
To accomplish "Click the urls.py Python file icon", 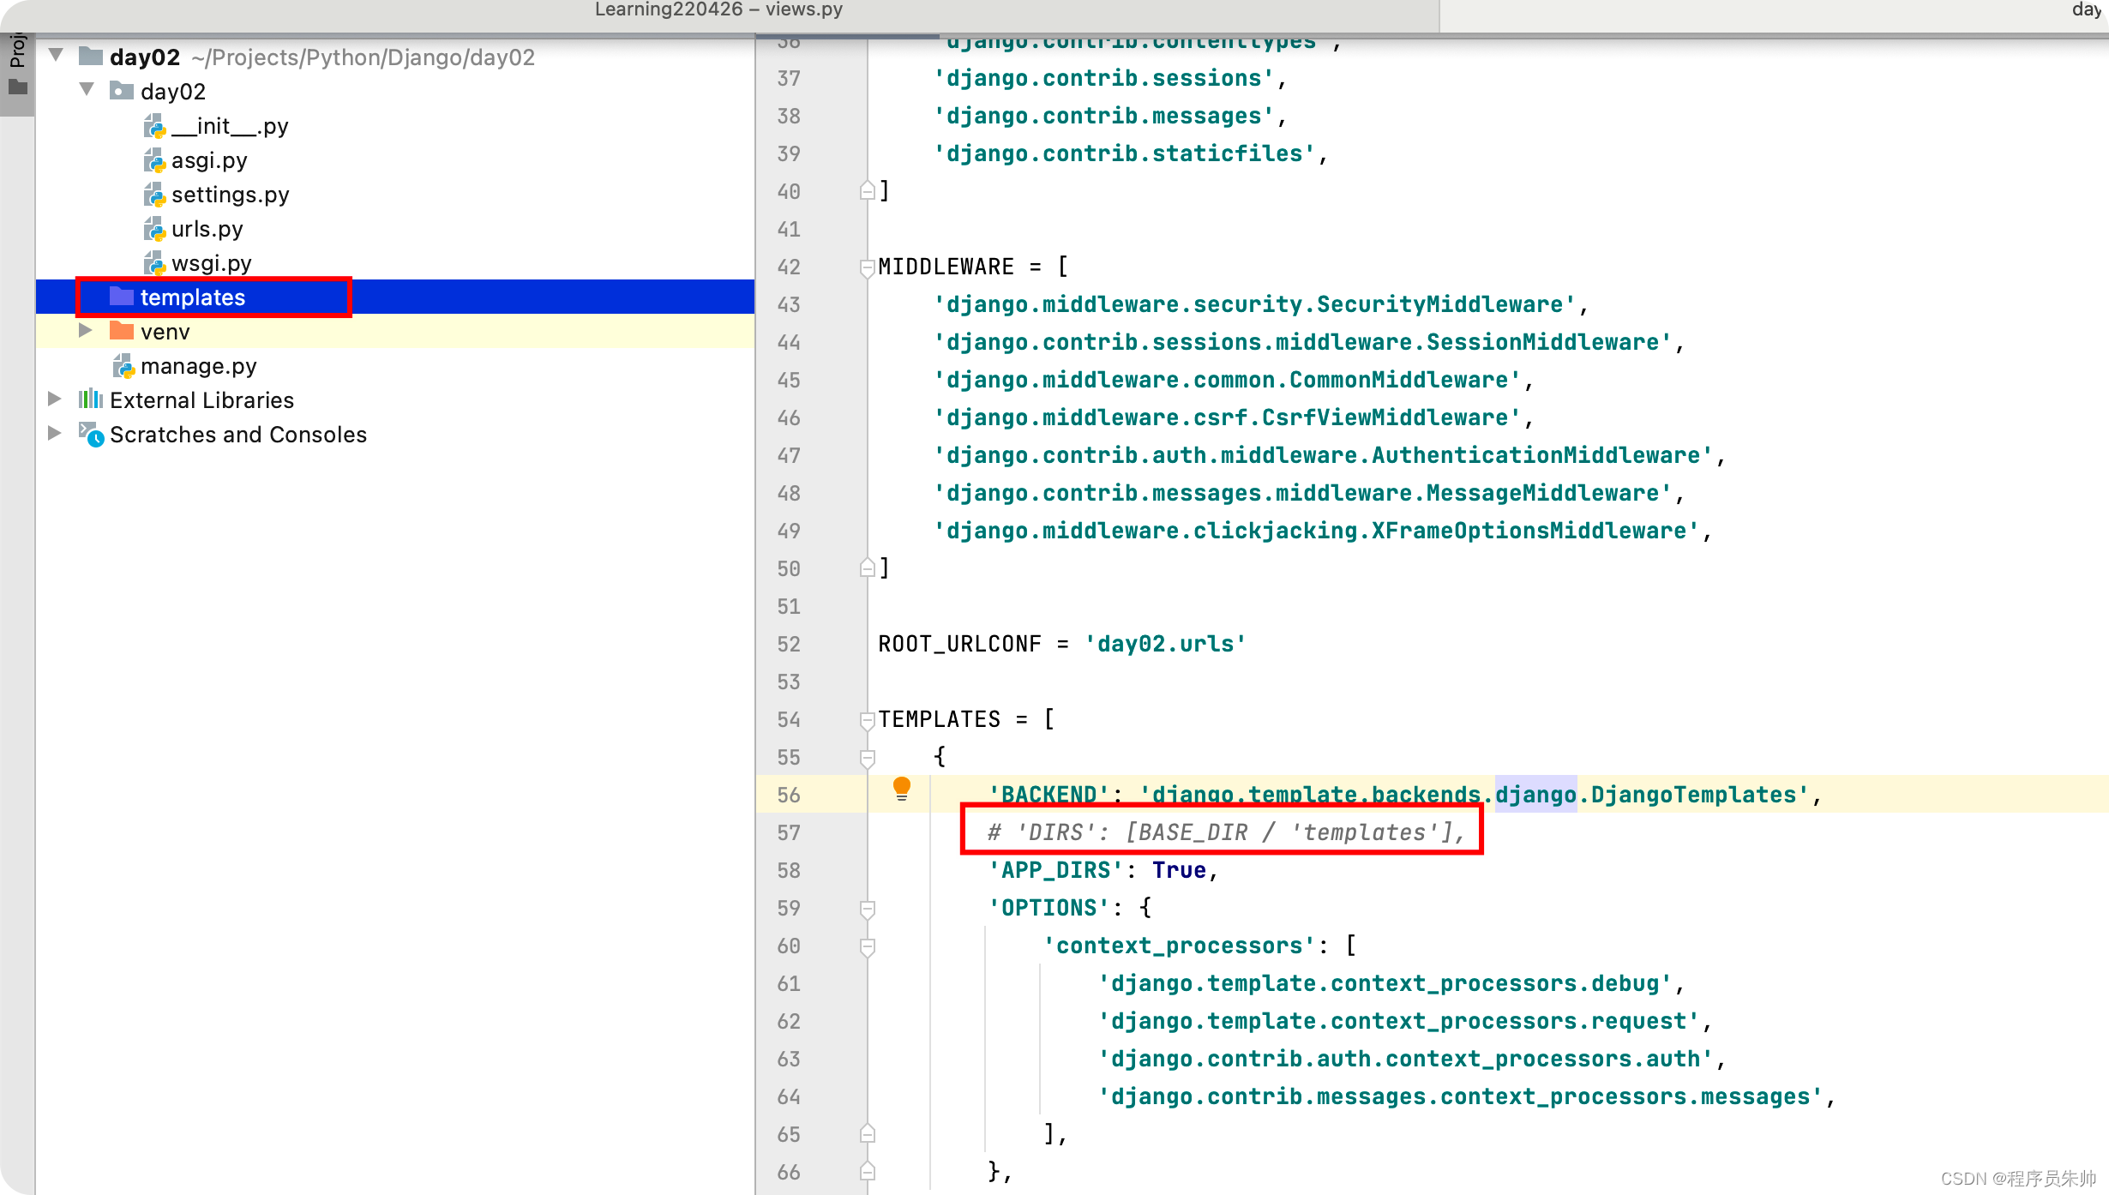I will (x=154, y=230).
